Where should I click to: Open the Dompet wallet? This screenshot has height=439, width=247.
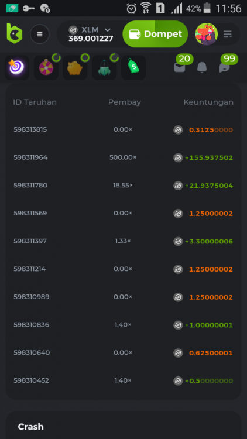click(155, 34)
